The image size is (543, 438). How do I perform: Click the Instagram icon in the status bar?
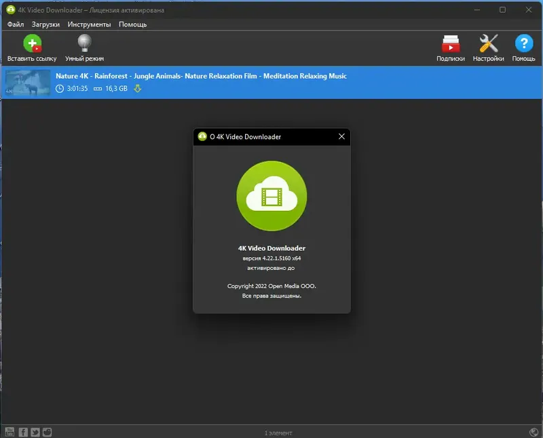[46, 431]
